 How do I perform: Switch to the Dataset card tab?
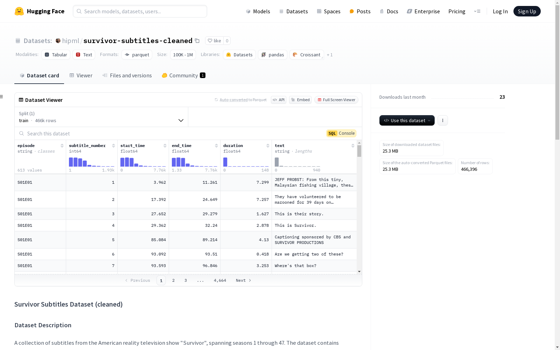pyautogui.click(x=39, y=76)
